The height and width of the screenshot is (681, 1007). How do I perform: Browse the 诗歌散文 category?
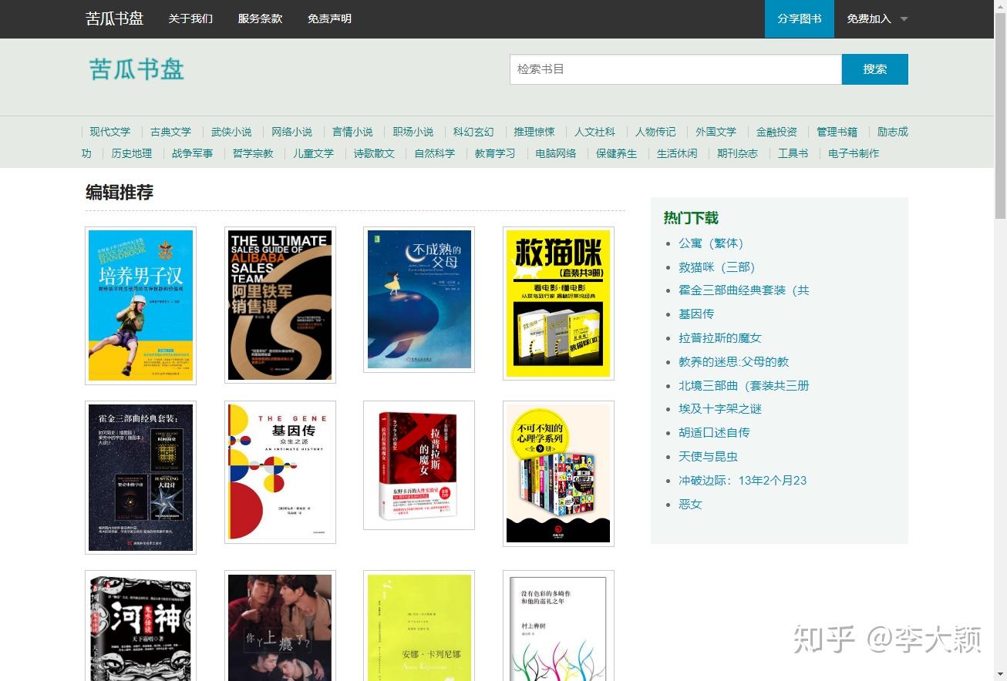point(374,153)
